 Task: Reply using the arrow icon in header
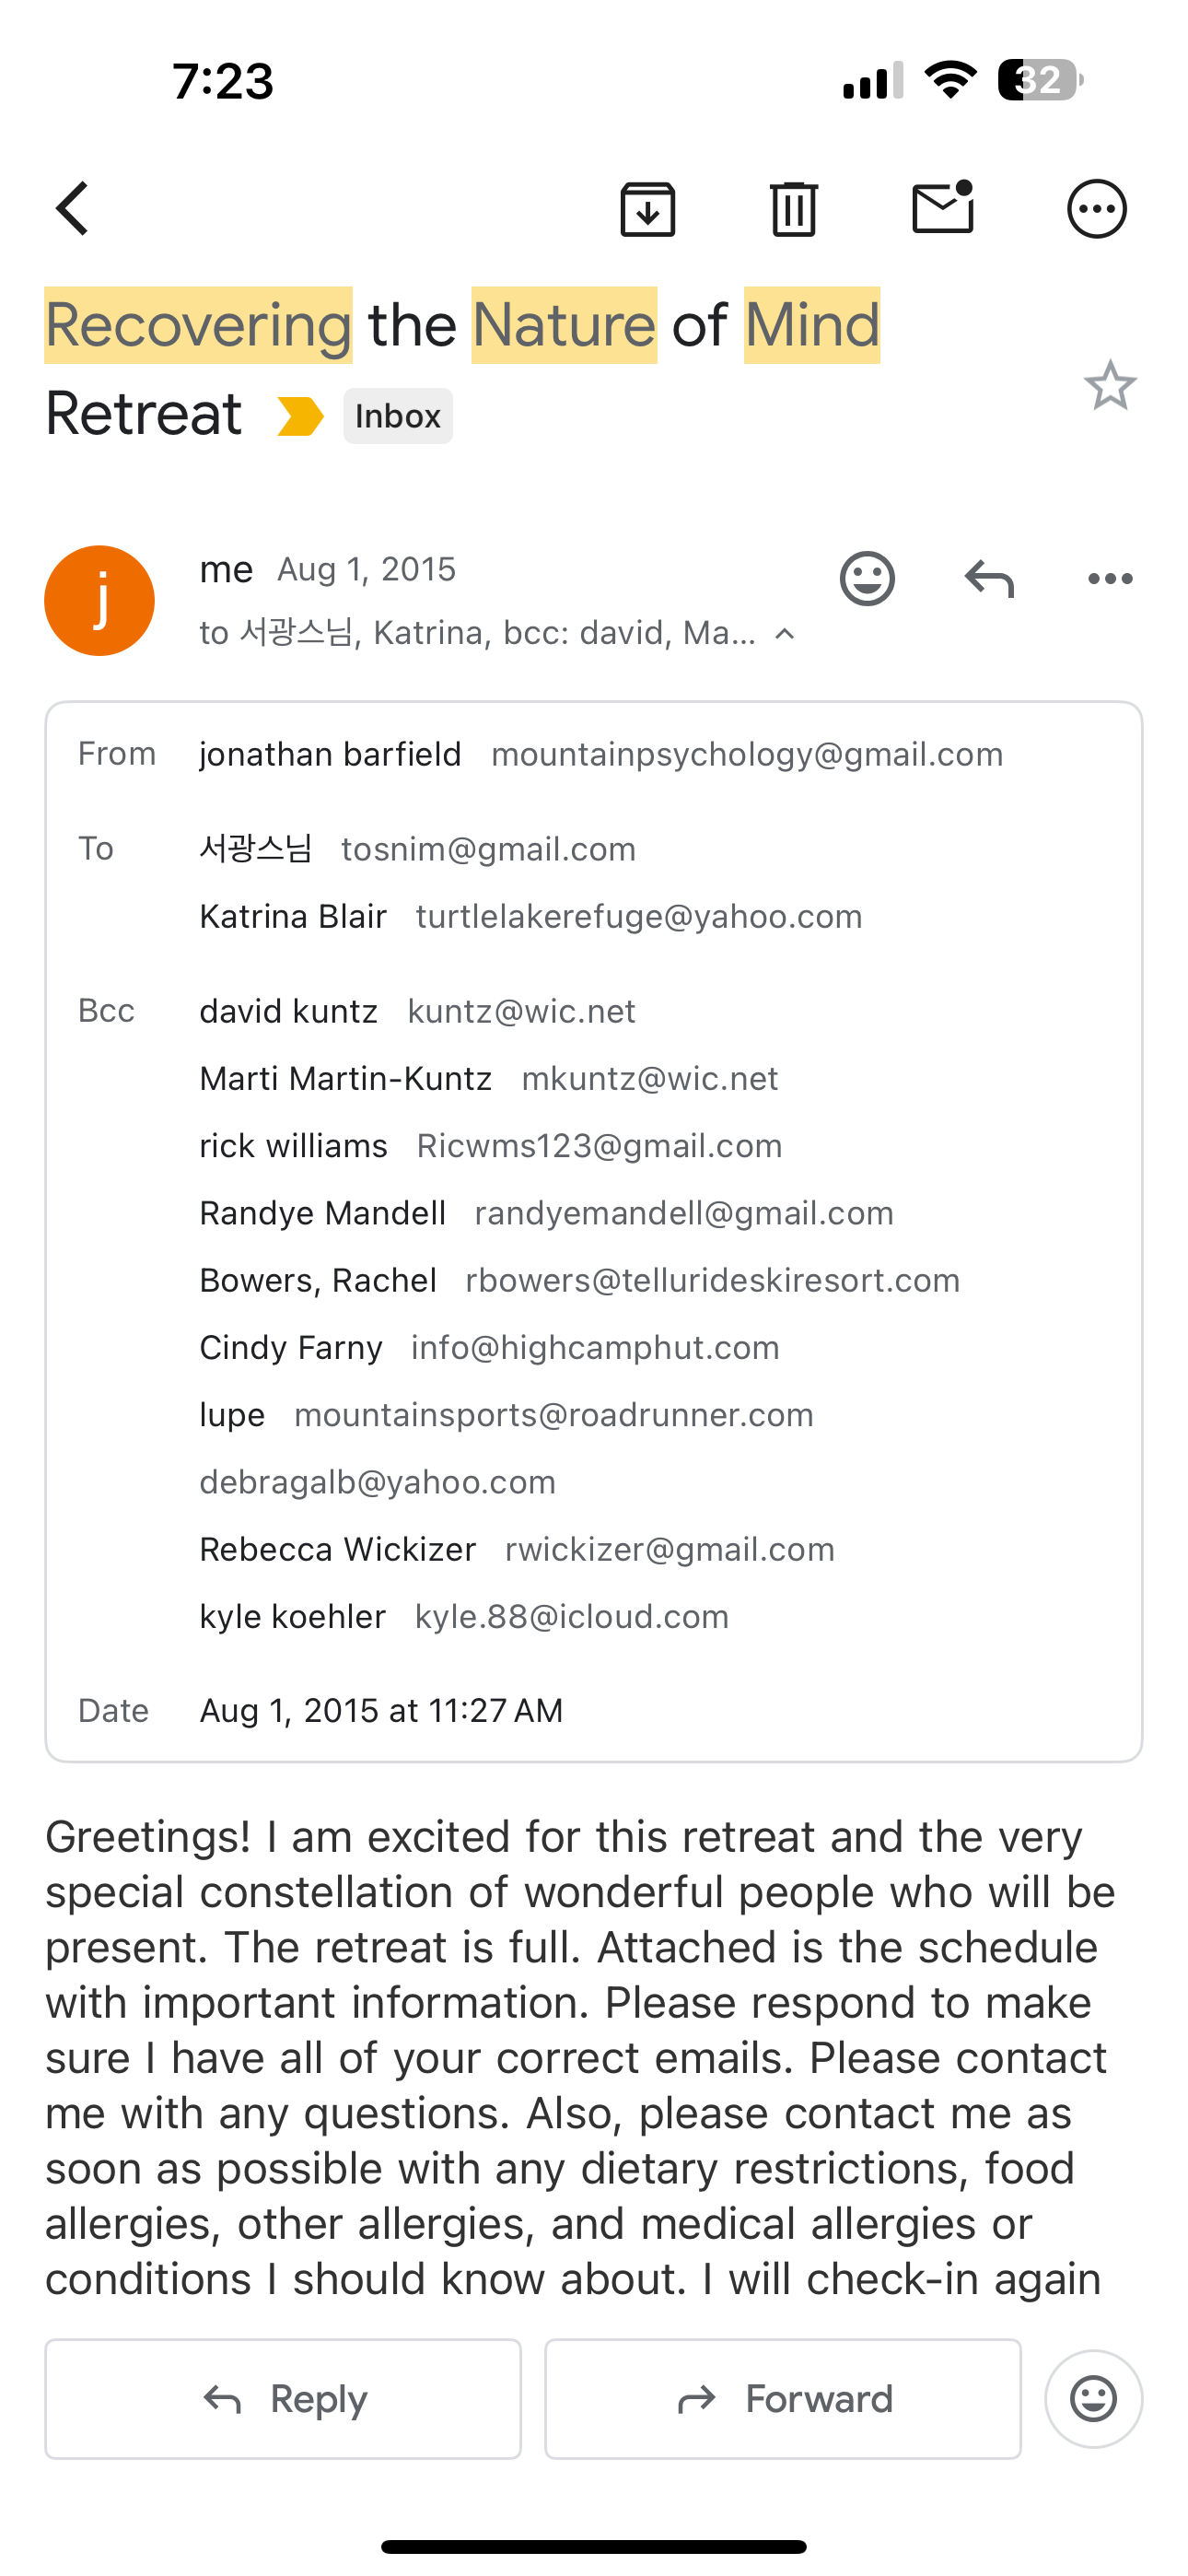[989, 578]
